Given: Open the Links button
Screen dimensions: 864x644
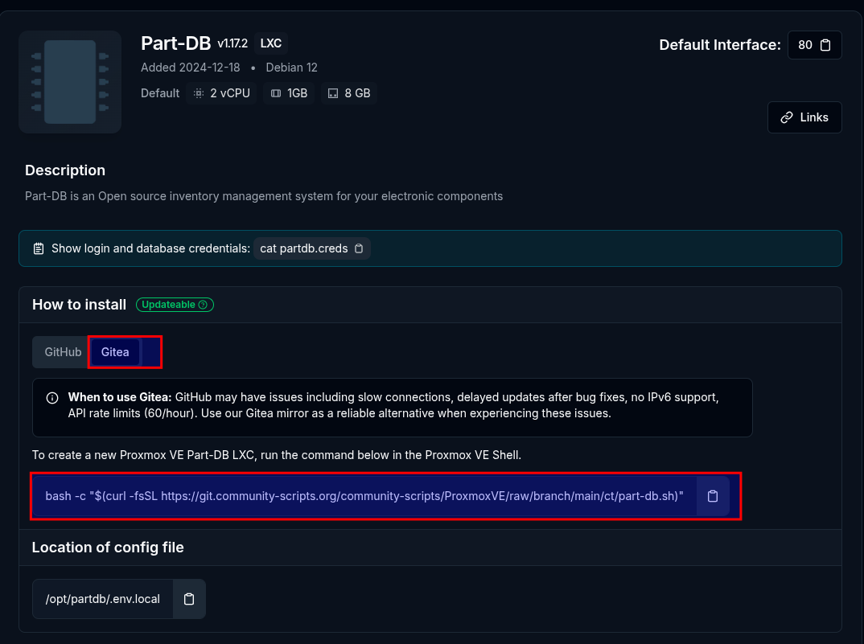Looking at the screenshot, I should (804, 117).
